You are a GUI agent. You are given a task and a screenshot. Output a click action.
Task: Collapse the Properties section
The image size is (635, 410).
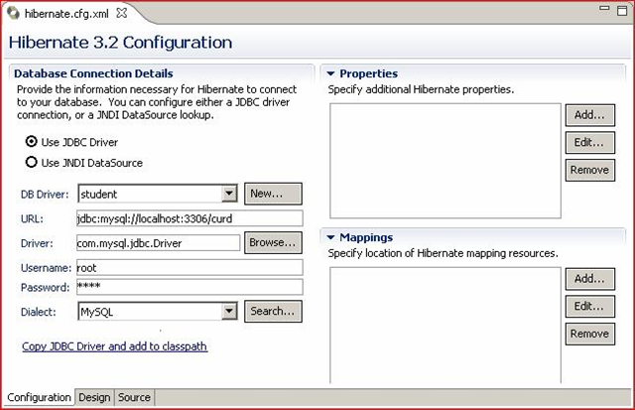click(x=330, y=74)
